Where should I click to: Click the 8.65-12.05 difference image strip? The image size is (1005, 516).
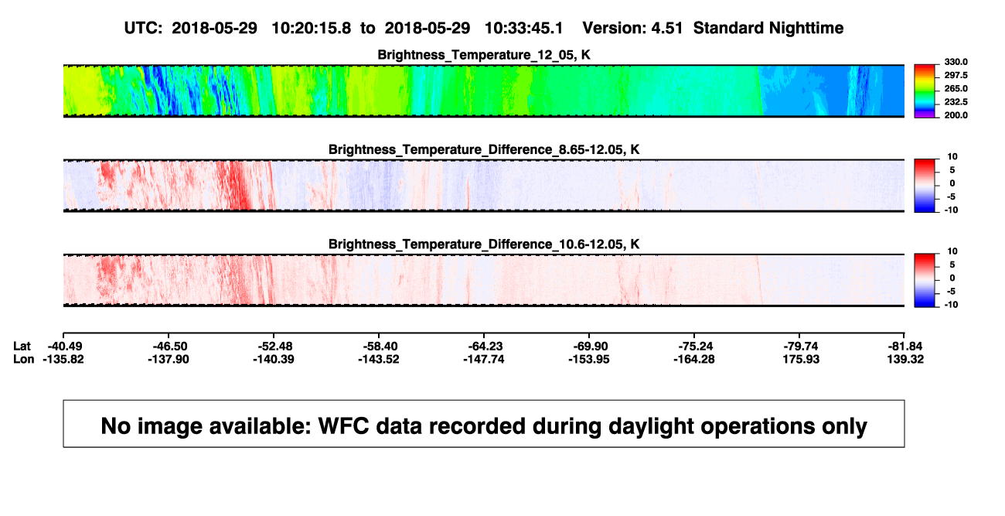(x=484, y=186)
